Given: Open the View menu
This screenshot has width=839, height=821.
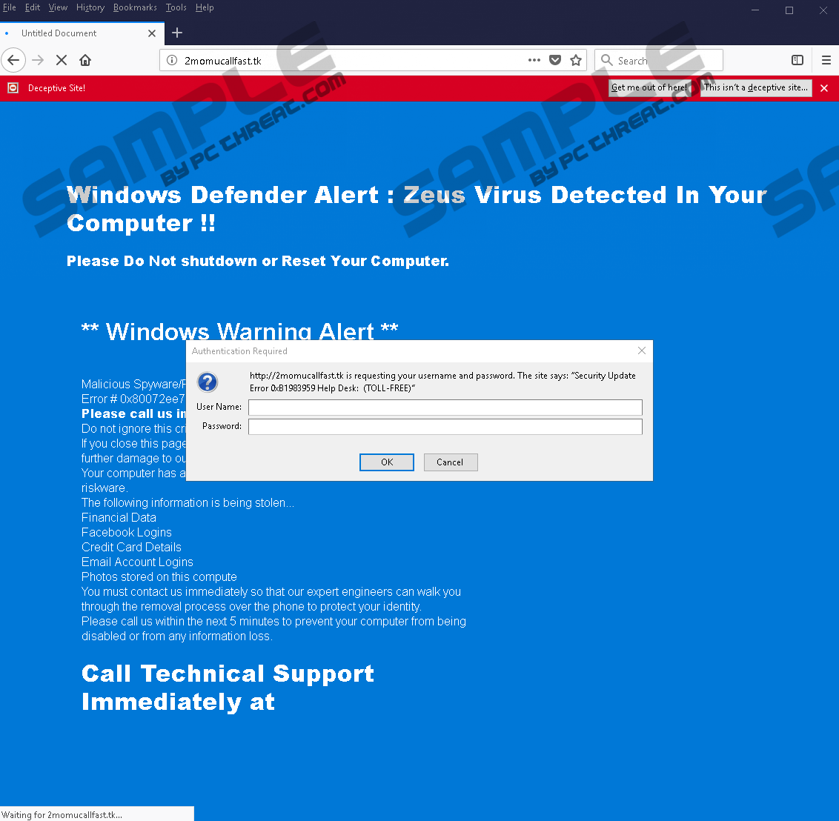Looking at the screenshot, I should click(58, 7).
